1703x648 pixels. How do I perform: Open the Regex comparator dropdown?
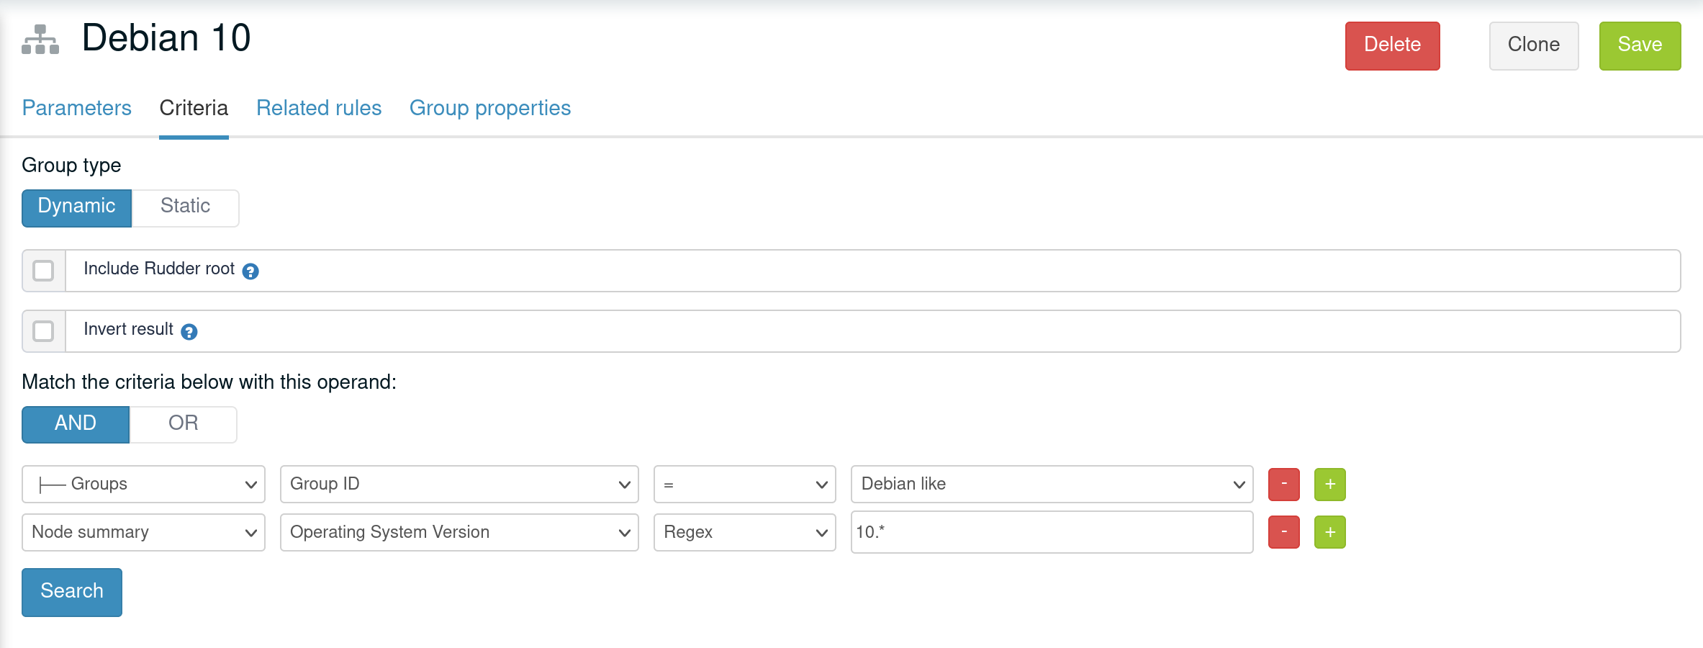[x=744, y=532]
